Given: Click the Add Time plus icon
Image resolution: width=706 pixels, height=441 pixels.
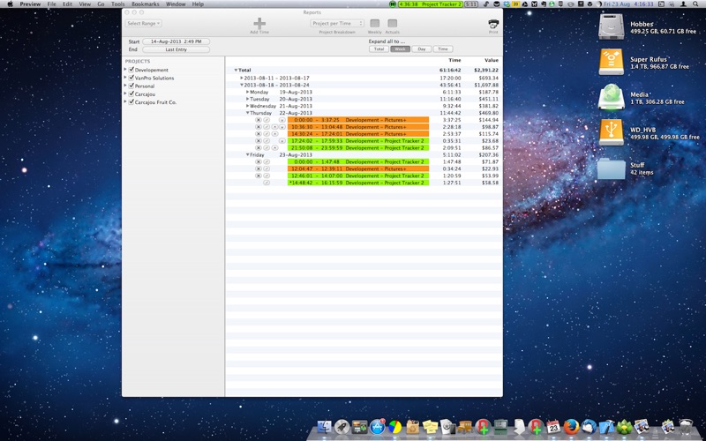Looking at the screenshot, I should 259,24.
